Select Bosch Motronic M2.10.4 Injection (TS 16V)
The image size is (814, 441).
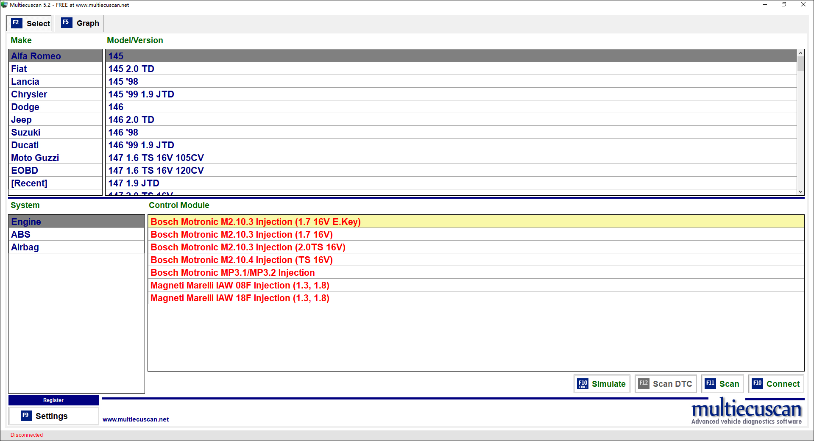[476, 260]
